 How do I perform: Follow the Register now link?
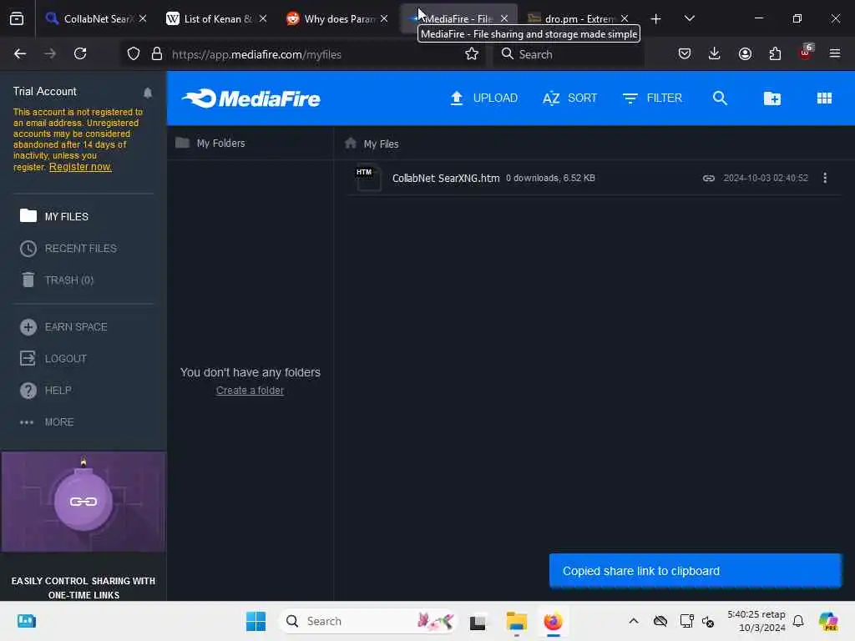pyautogui.click(x=80, y=167)
